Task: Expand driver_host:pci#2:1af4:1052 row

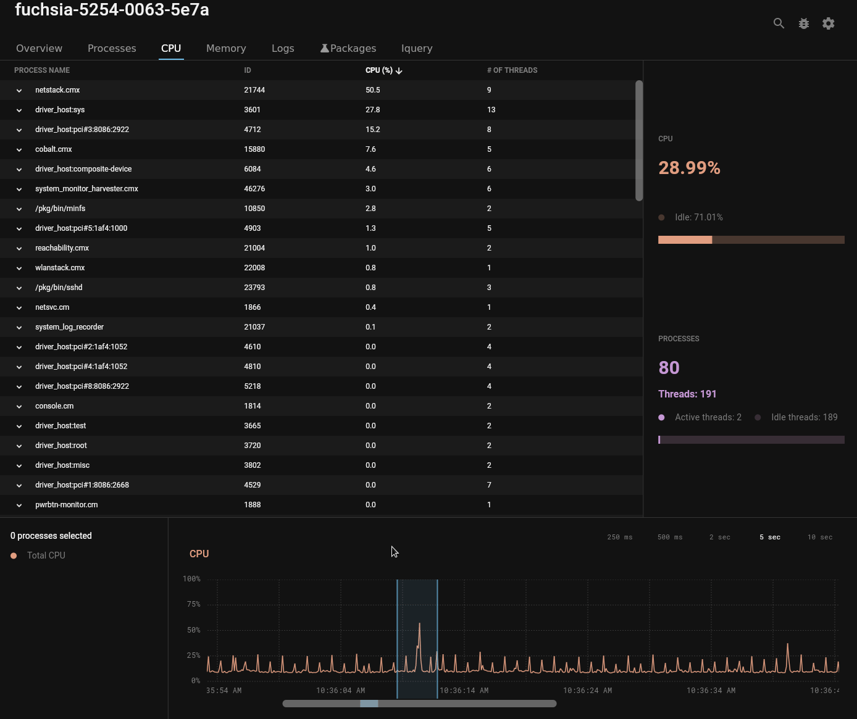Action: 19,347
